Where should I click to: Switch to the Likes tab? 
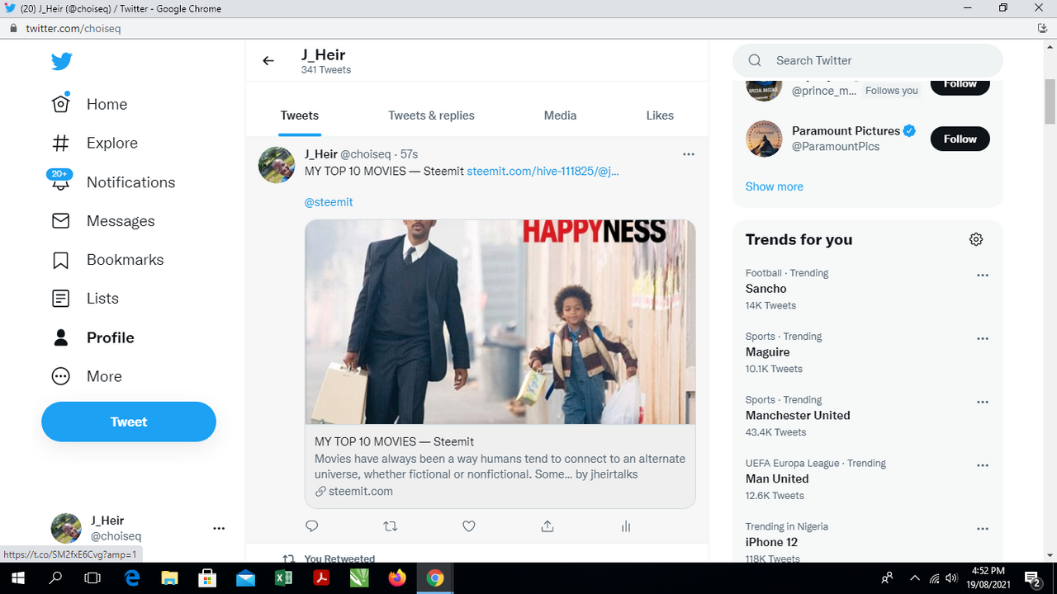click(x=660, y=115)
